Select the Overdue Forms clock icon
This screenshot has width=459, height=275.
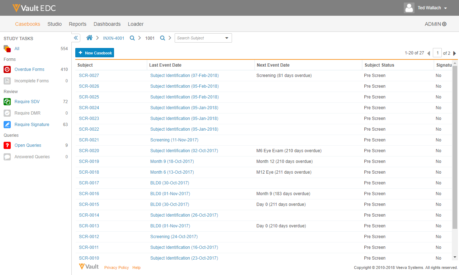(7, 69)
